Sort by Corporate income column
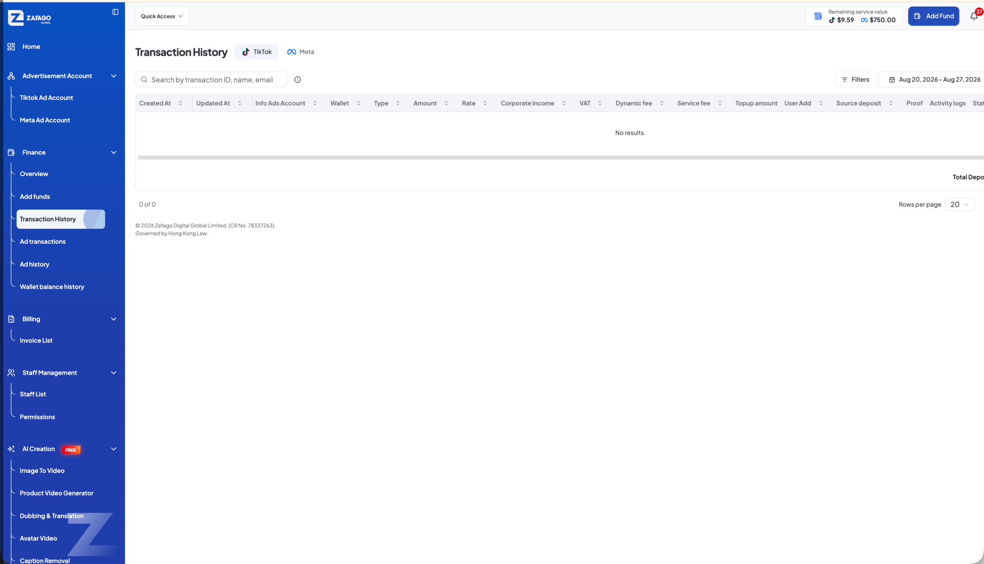Viewport: 984px width, 564px height. click(563, 103)
